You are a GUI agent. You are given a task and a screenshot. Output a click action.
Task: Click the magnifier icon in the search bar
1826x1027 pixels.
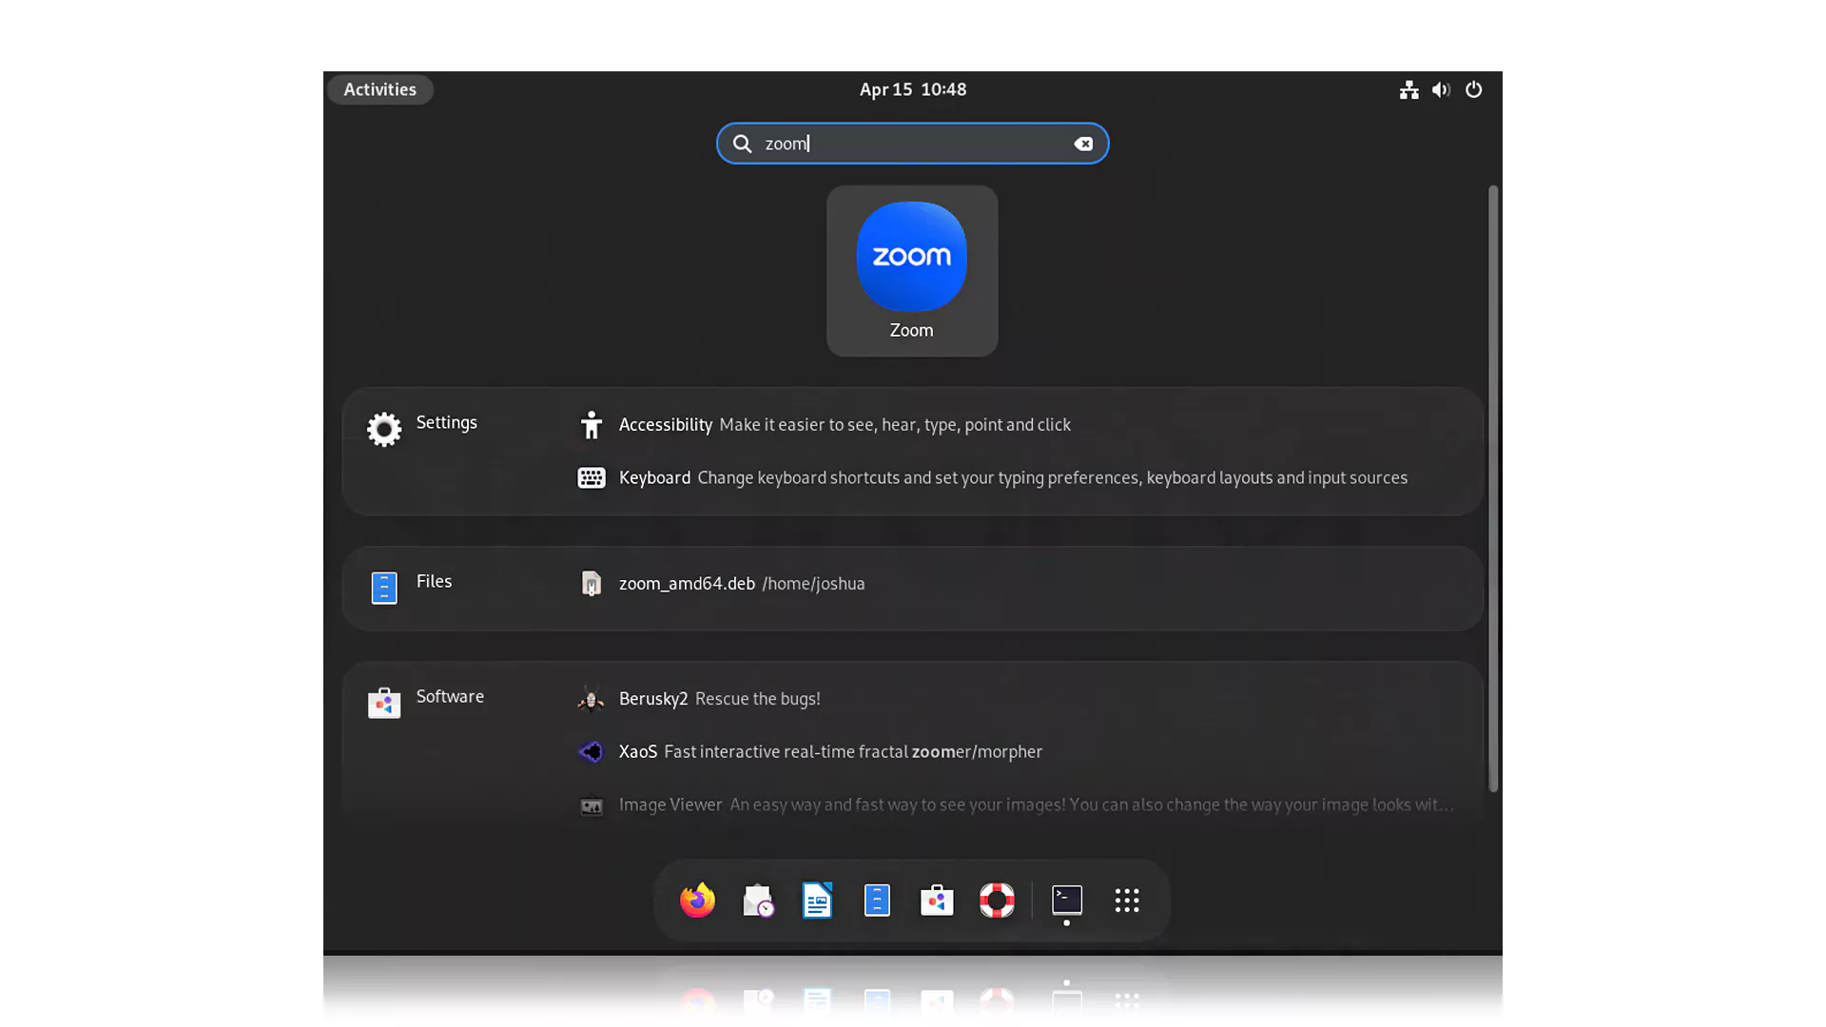point(742,144)
